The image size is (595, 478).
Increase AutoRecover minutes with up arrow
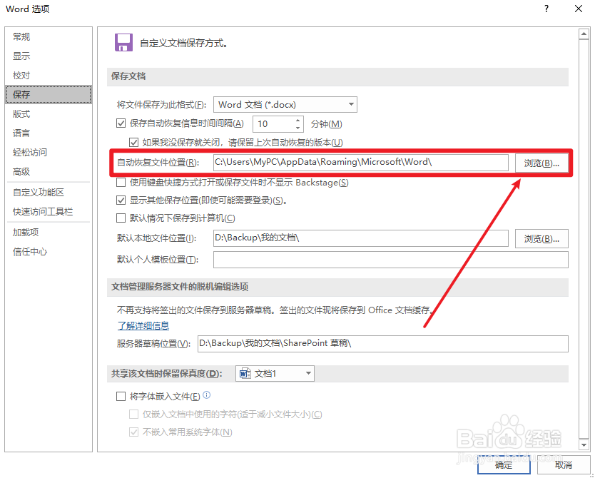[298, 121]
